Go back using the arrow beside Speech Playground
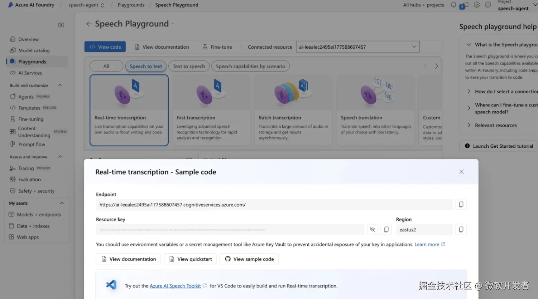The width and height of the screenshot is (538, 299). (x=89, y=24)
